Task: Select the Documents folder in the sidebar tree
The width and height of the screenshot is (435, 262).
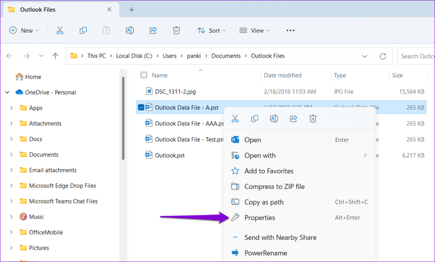Action: click(44, 155)
